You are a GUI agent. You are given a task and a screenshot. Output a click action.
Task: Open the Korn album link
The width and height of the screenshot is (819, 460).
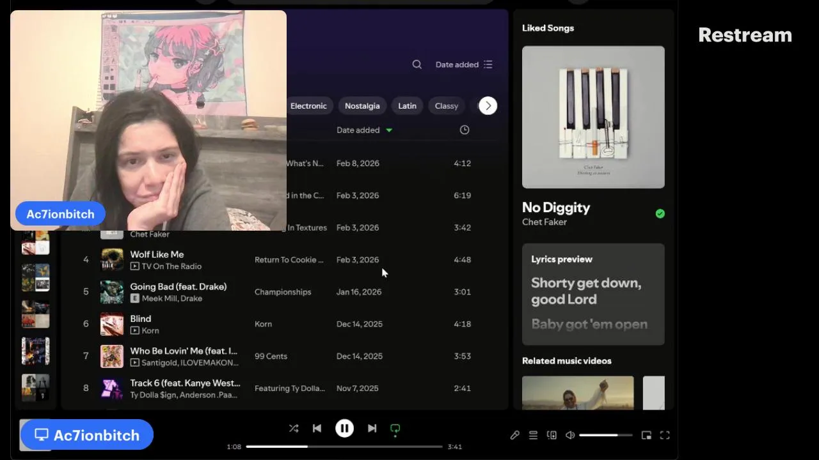pos(264,324)
